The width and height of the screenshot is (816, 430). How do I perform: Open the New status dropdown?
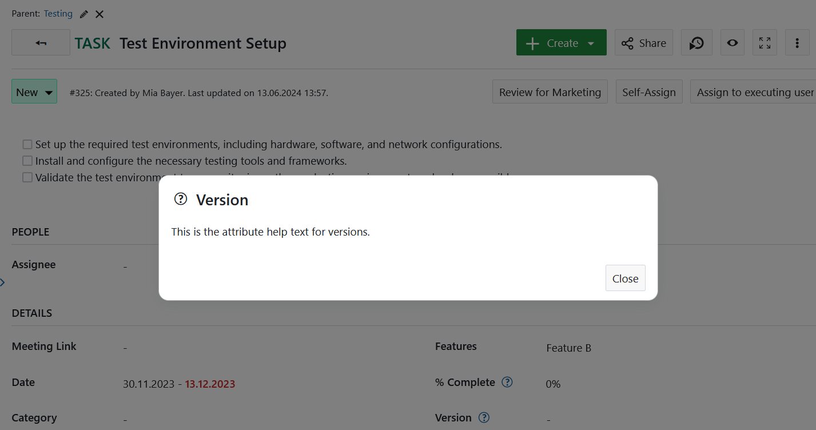click(34, 91)
